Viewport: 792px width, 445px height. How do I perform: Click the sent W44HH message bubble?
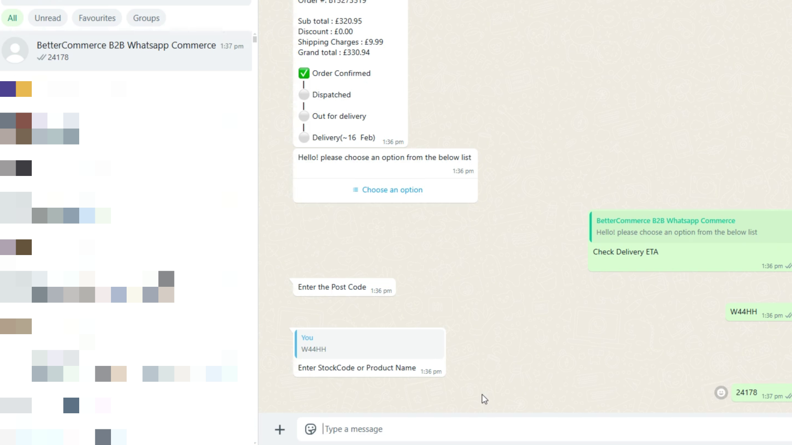coord(743,312)
